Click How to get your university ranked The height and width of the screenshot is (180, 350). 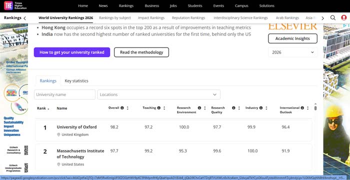coord(72,52)
